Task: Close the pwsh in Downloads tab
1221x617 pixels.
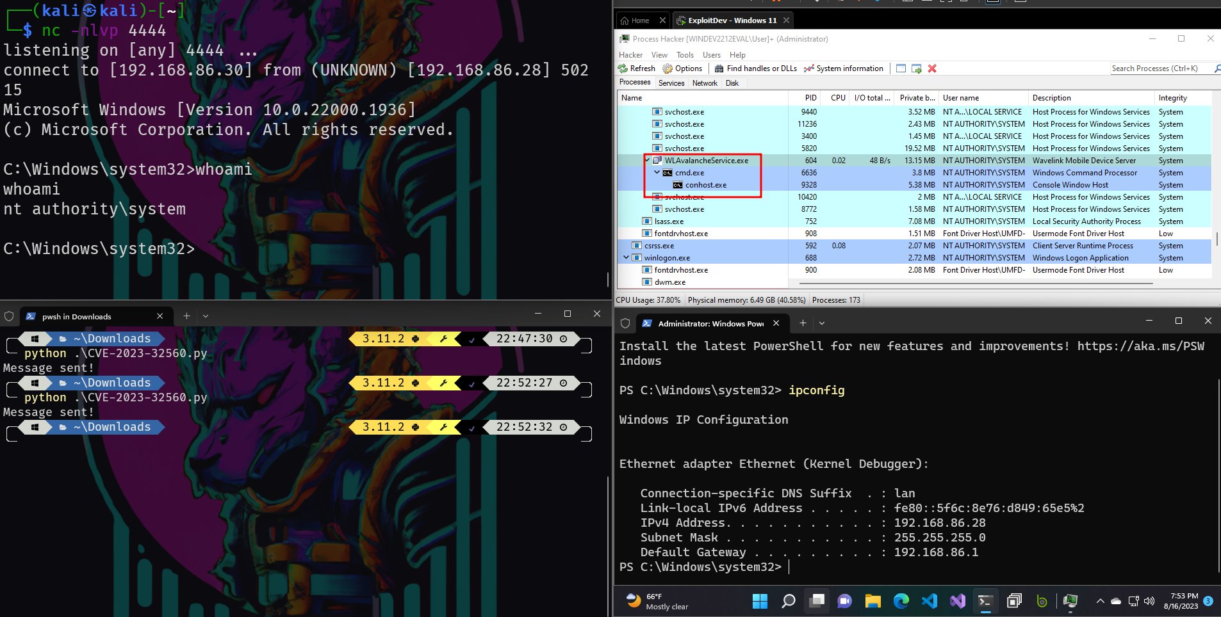Action: [x=160, y=316]
